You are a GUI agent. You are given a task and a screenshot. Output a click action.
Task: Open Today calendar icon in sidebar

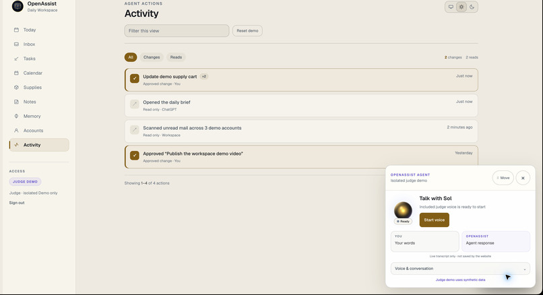pyautogui.click(x=16, y=30)
